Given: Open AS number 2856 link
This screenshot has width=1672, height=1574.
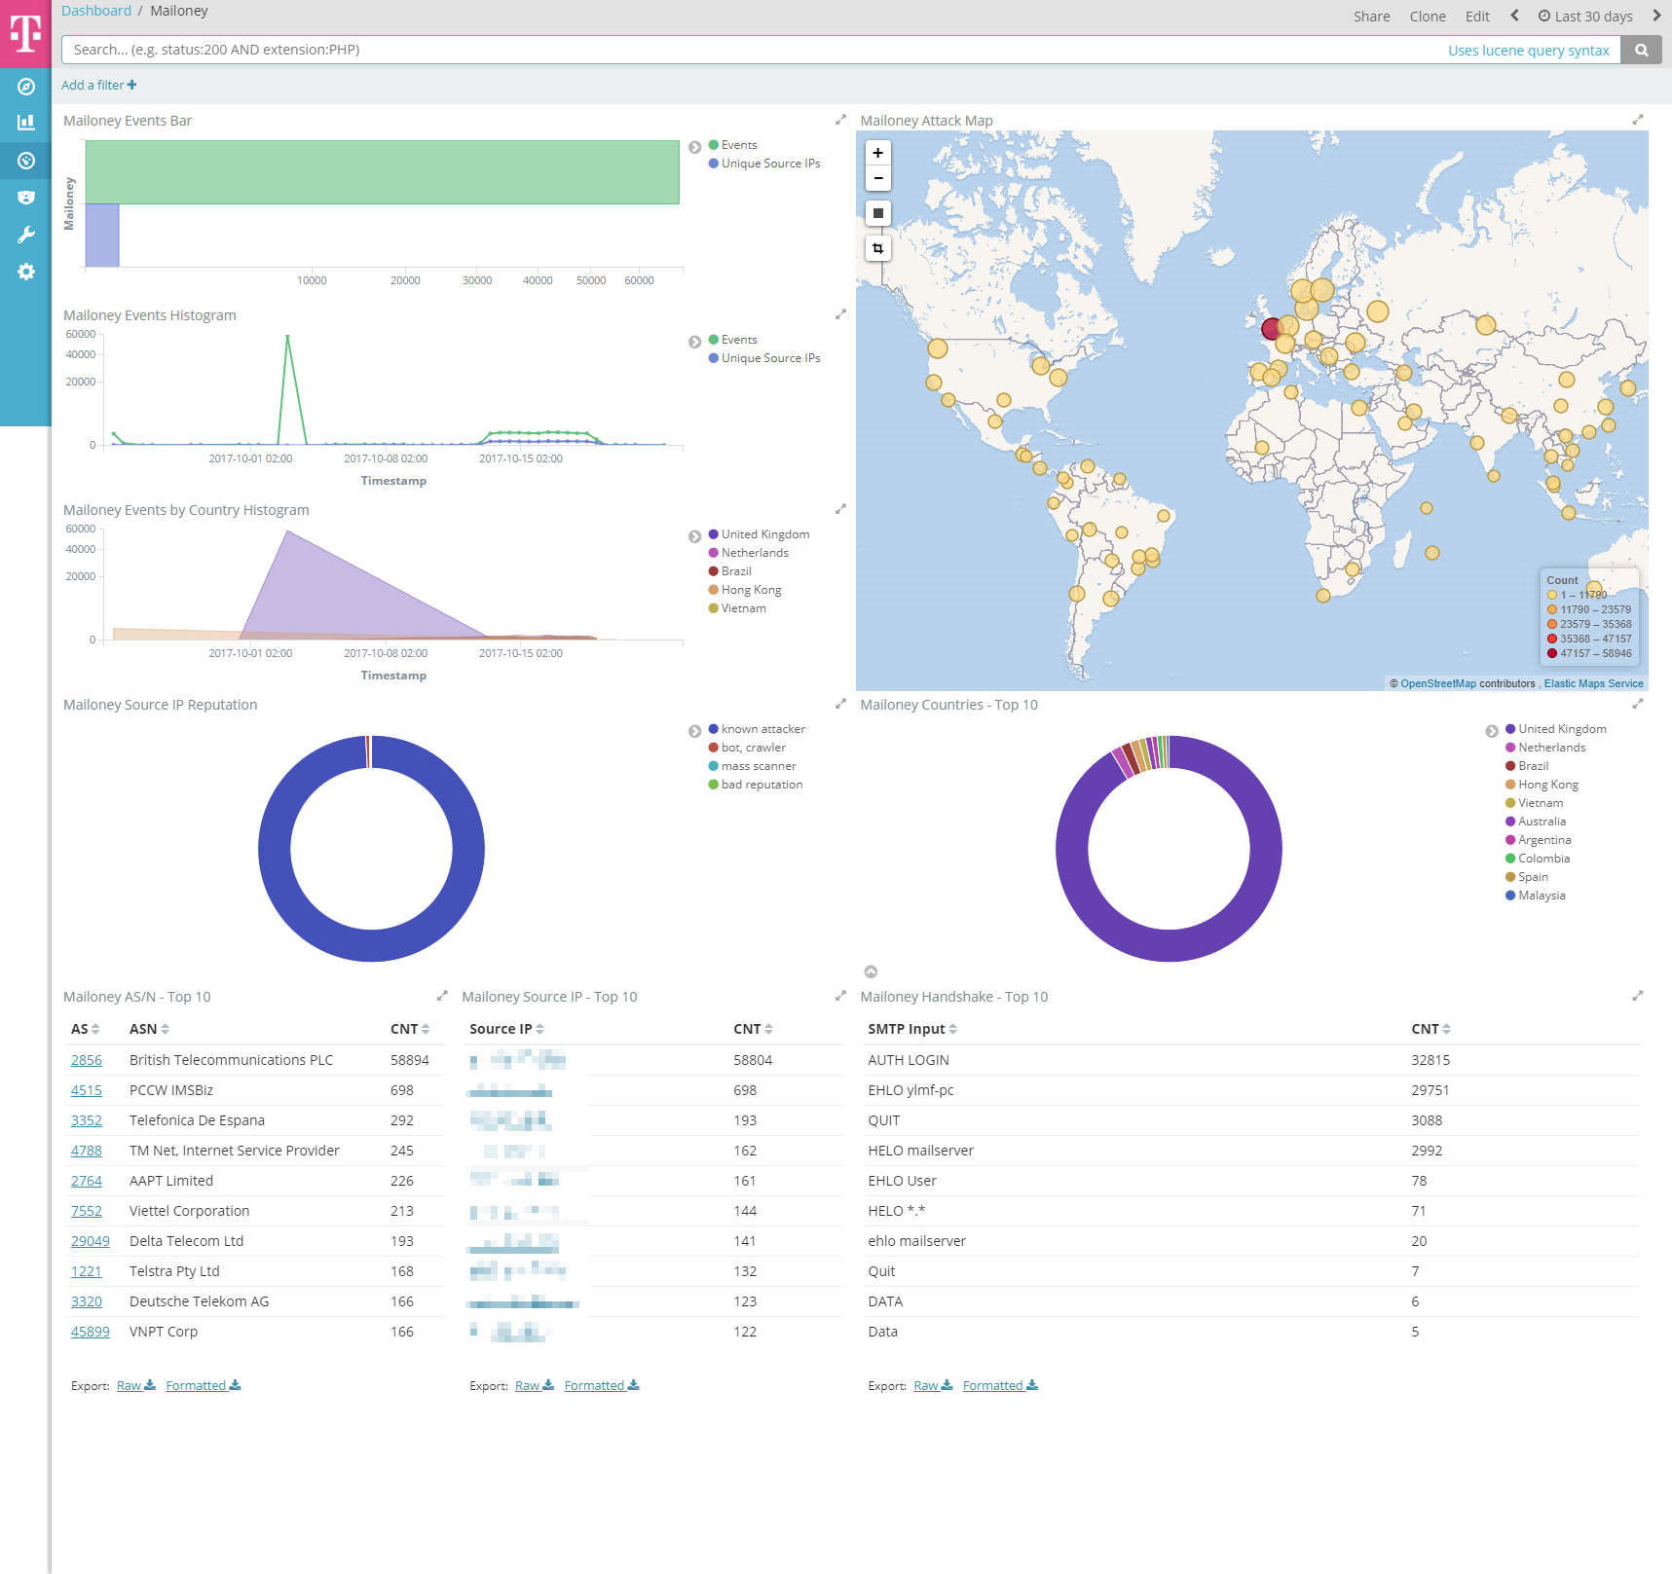Looking at the screenshot, I should (87, 1060).
